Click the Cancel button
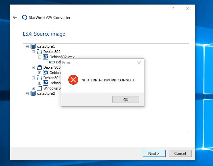 (x=180, y=154)
